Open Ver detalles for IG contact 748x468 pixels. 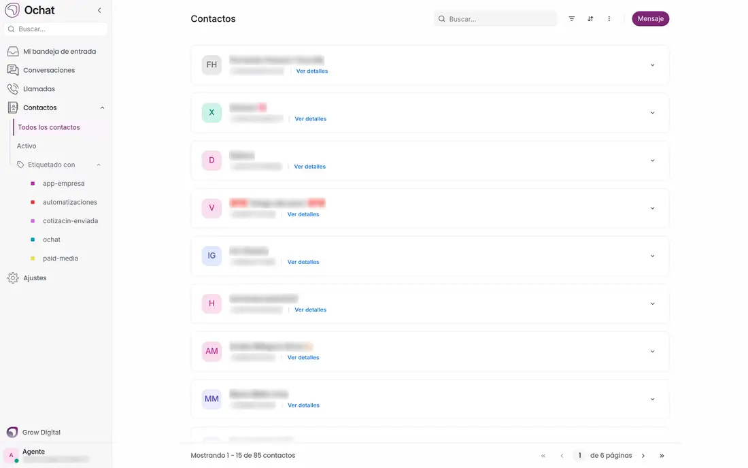(x=303, y=262)
